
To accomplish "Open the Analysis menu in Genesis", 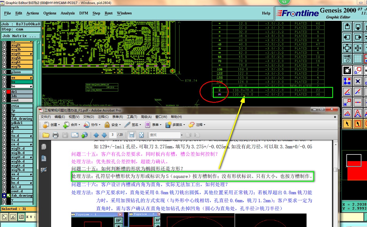I will tap(68, 13).
